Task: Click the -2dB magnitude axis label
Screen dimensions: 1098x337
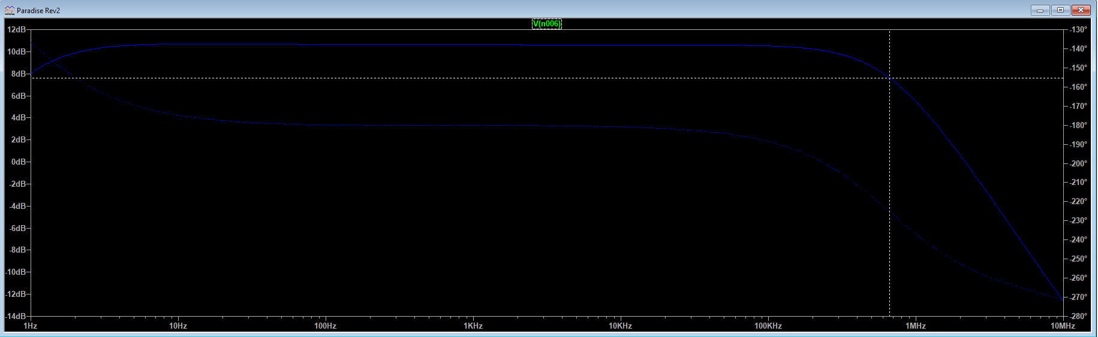Action: coord(17,184)
